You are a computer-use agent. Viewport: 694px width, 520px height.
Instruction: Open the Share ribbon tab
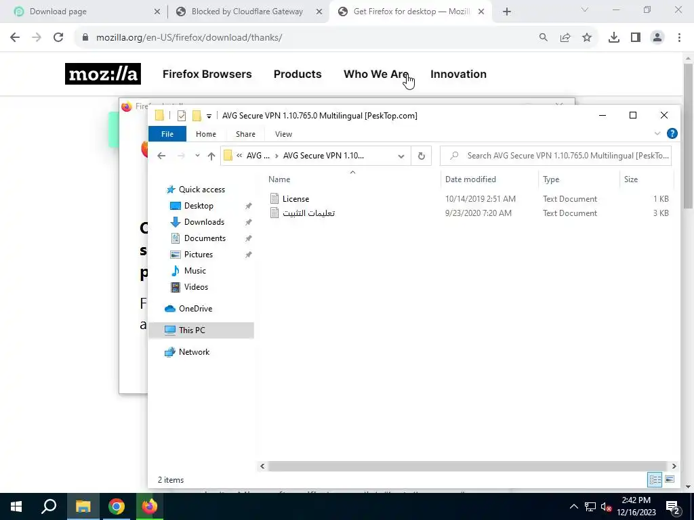click(x=245, y=134)
